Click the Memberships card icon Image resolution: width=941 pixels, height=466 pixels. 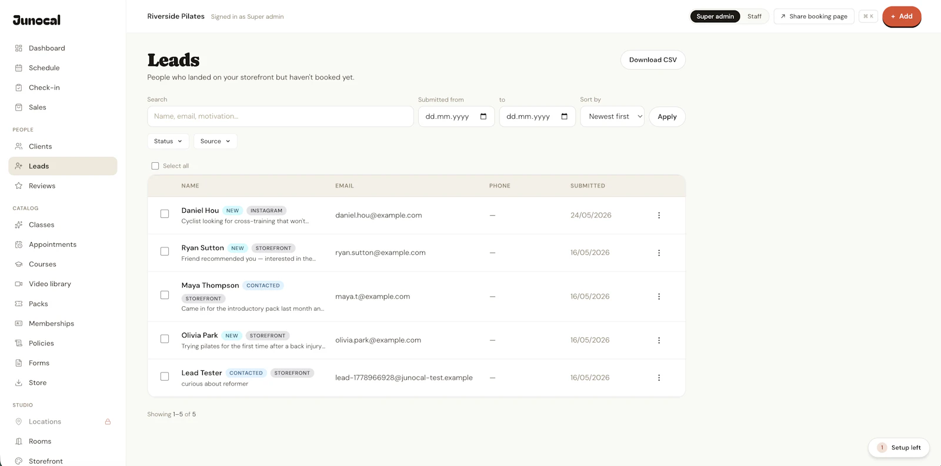[x=19, y=324]
